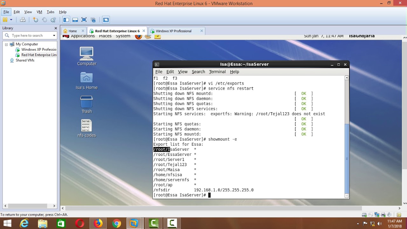The height and width of the screenshot is (229, 407).
Task: Toggle the thumbnail bar view icon
Action: (x=75, y=20)
